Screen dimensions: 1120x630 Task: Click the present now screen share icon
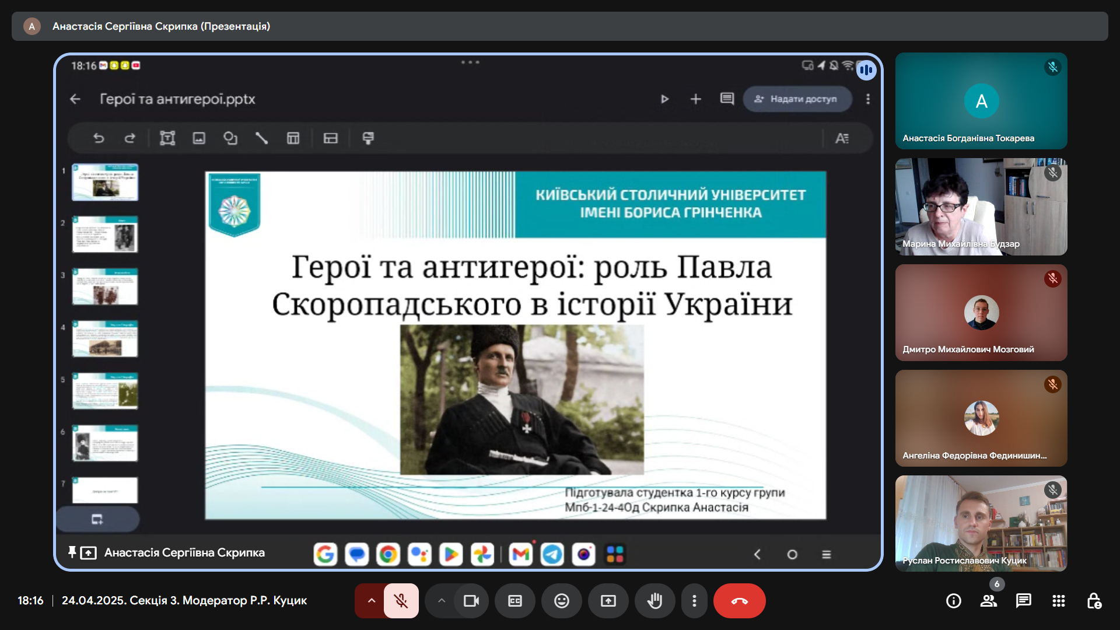click(x=608, y=601)
